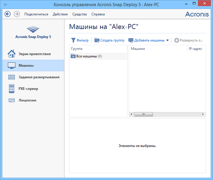The width and height of the screenshot is (213, 180).
Task: Click the PXE-сервер icon in sidebar
Action: [12, 89]
